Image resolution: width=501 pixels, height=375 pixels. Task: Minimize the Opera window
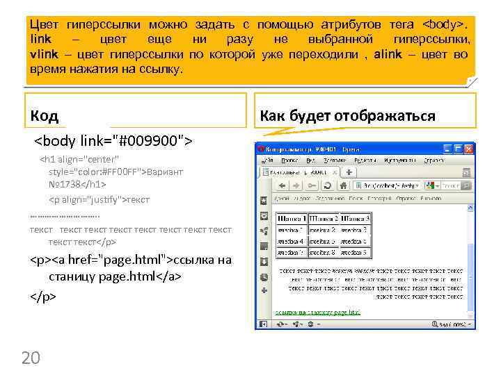(x=447, y=149)
